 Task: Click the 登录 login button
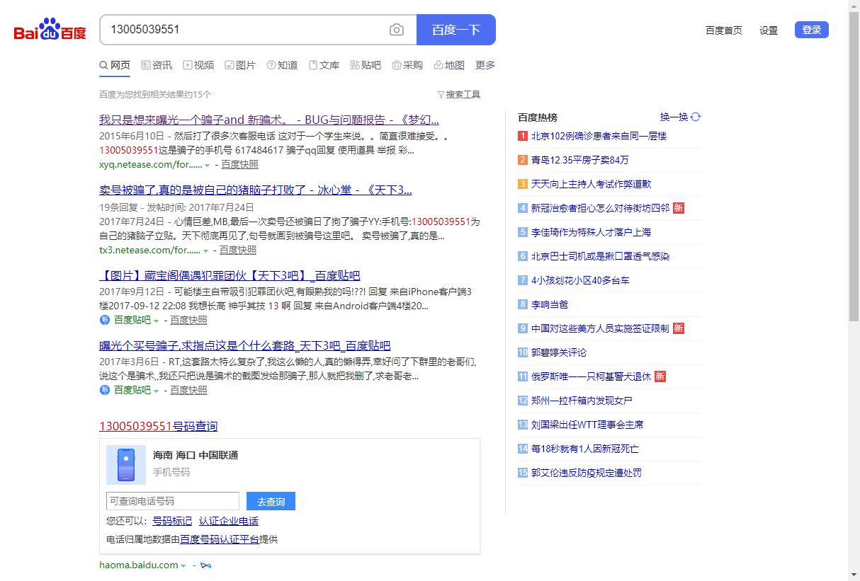(812, 30)
